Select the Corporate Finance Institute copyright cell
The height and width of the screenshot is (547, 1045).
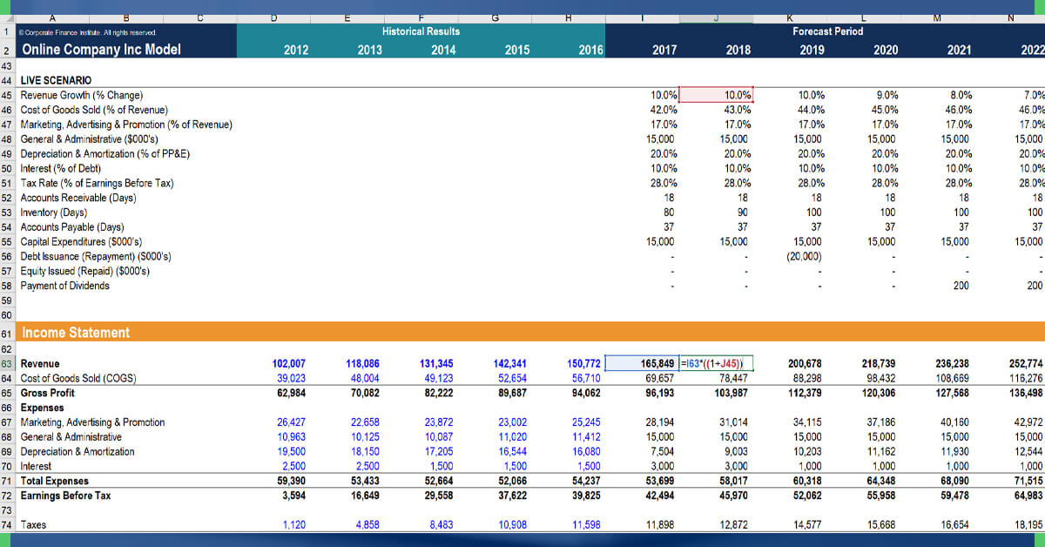tap(88, 31)
